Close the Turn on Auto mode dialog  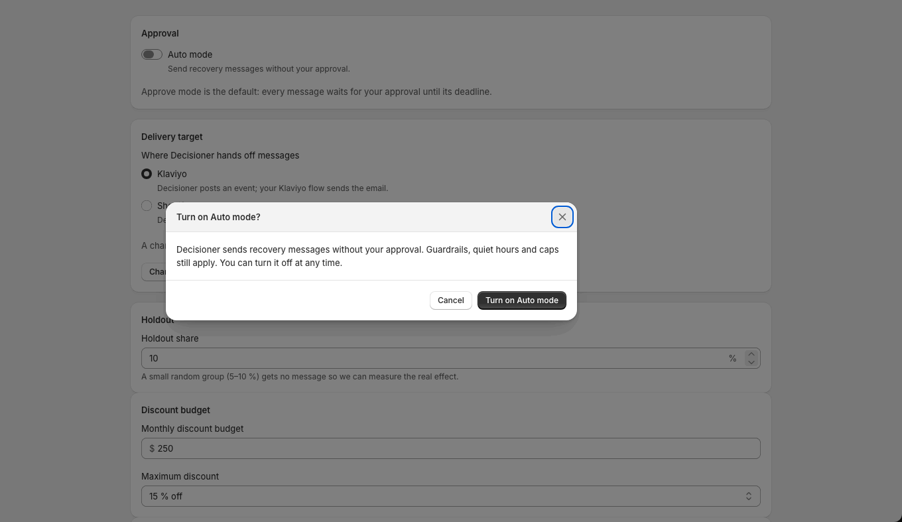[562, 217]
